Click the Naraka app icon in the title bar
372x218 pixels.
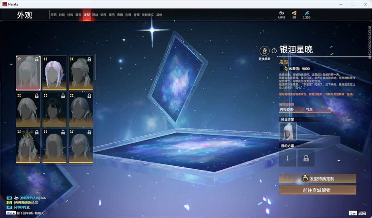4,4
